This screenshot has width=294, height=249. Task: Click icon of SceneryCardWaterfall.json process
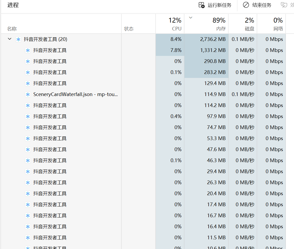tap(28, 94)
